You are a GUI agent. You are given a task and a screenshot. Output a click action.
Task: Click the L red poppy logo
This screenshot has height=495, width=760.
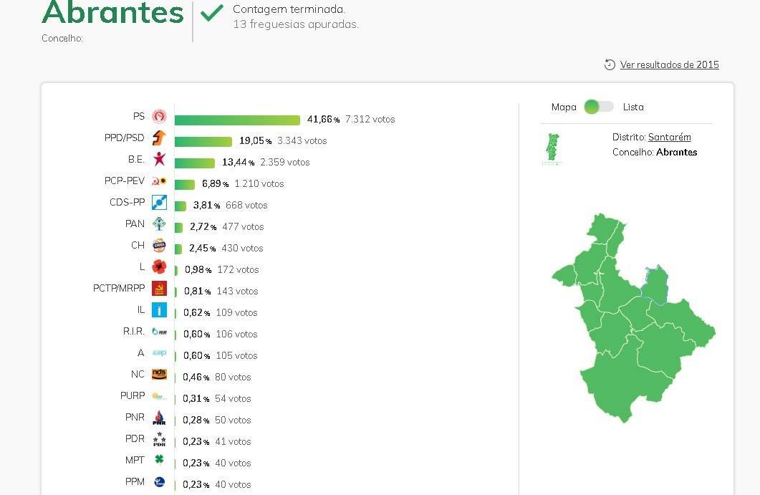coord(159,267)
